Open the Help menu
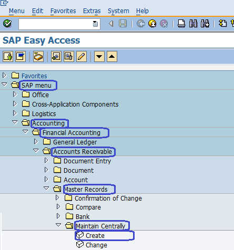This screenshot has width=234, height=250. click(143, 11)
